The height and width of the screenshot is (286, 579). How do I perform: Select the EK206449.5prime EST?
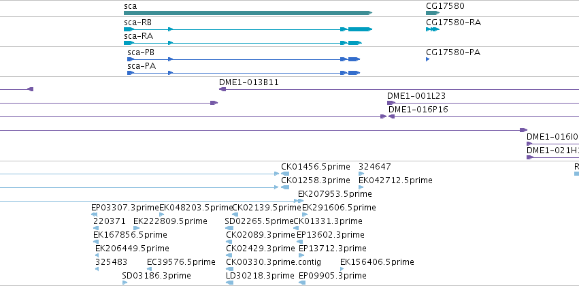tap(97, 255)
